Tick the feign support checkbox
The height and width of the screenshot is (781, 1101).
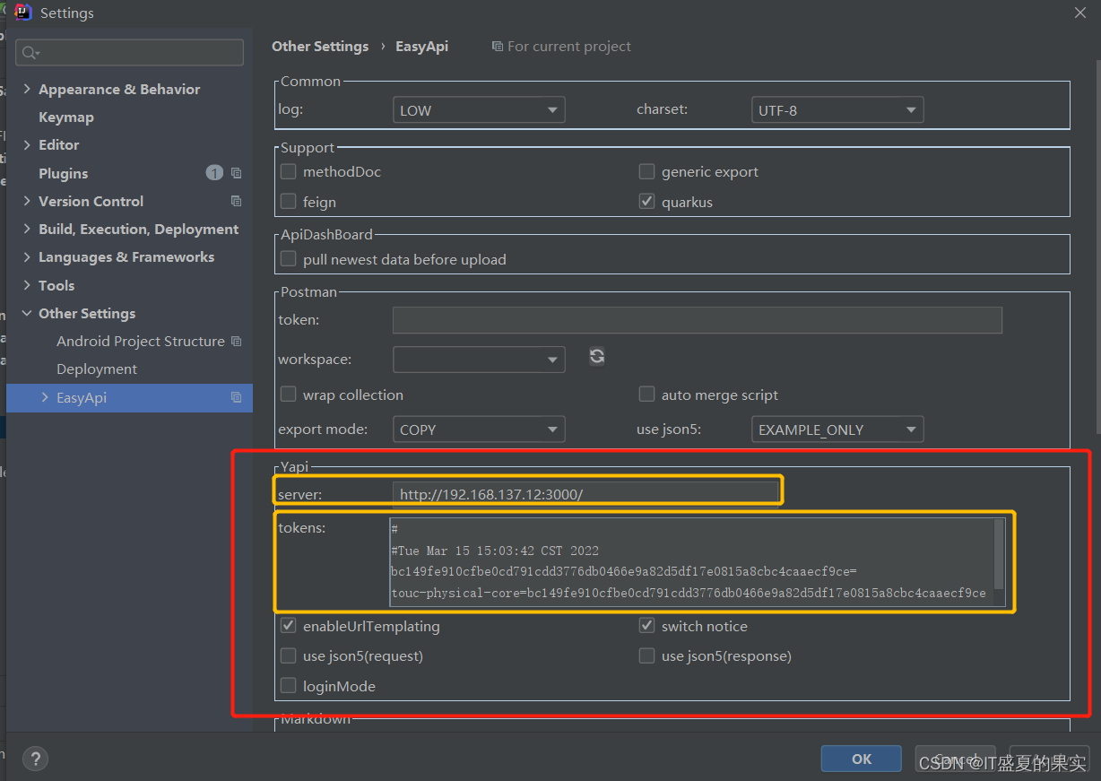click(289, 201)
